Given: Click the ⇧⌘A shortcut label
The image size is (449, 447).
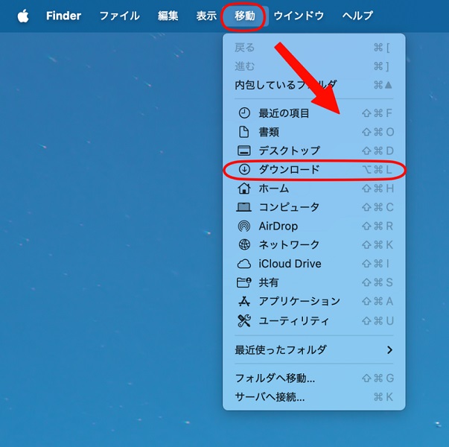Looking at the screenshot, I should coord(378,302).
